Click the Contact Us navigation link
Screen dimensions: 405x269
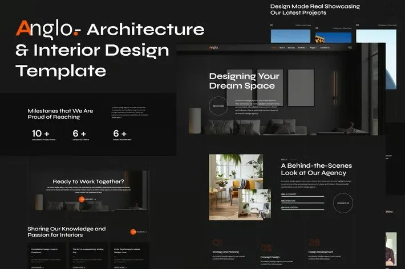tap(325, 48)
